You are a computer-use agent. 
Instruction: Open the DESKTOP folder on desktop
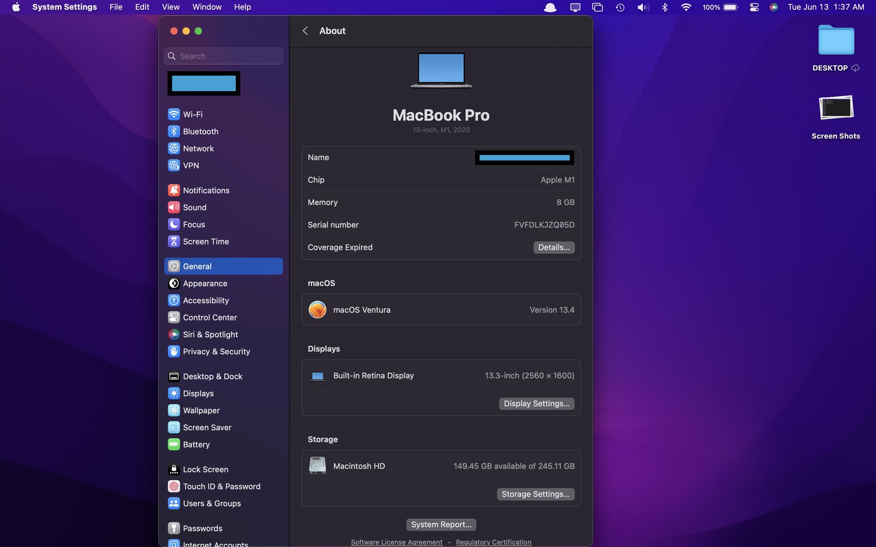836,48
